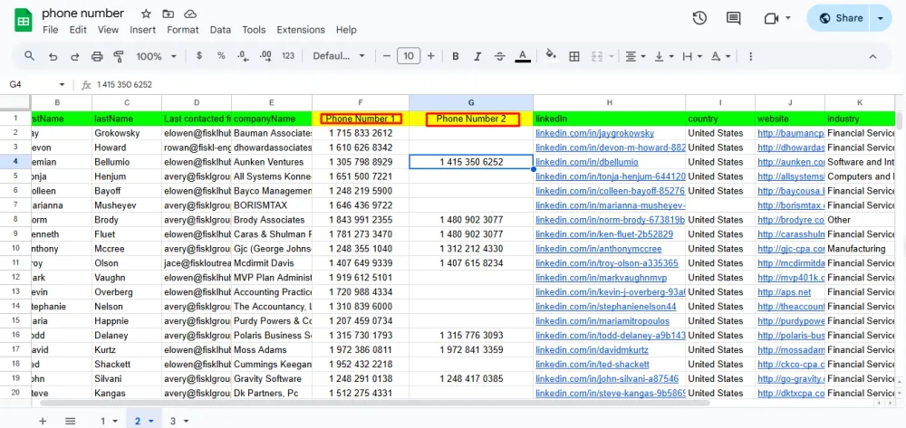Screen dimensions: 906x428
Task: Open the fill color picker
Action: click(551, 56)
